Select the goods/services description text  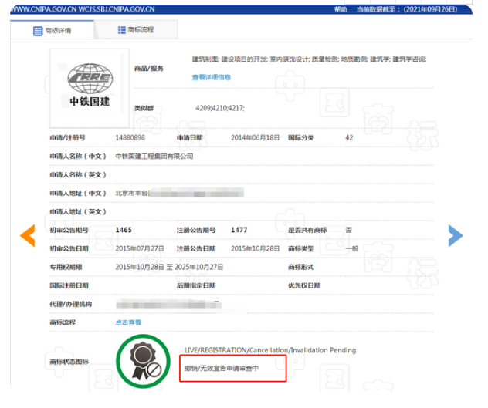tap(309, 59)
